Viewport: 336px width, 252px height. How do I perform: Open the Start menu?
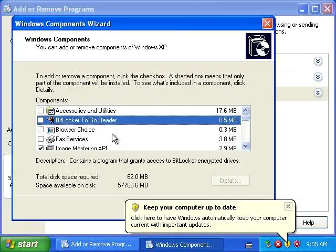point(25,244)
